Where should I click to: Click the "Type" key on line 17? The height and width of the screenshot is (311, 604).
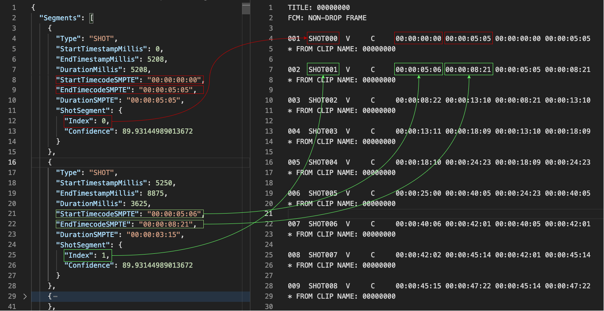pos(69,173)
